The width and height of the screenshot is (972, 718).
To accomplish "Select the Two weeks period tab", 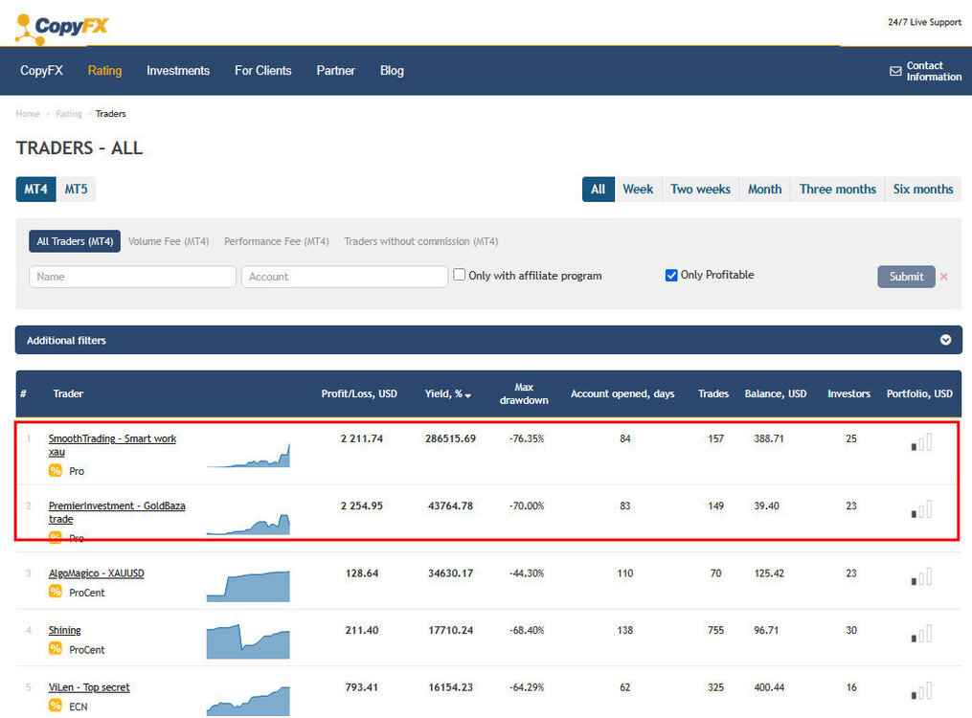I will [x=700, y=189].
